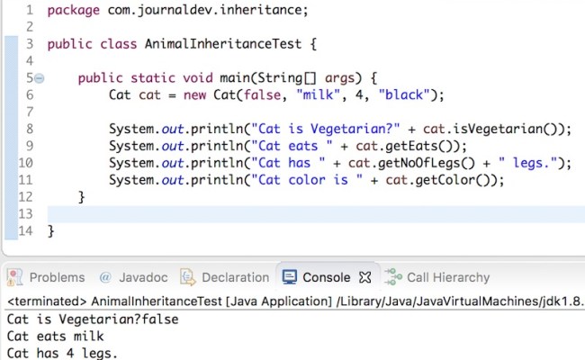Switch to the Javadoc tab

pyautogui.click(x=143, y=277)
